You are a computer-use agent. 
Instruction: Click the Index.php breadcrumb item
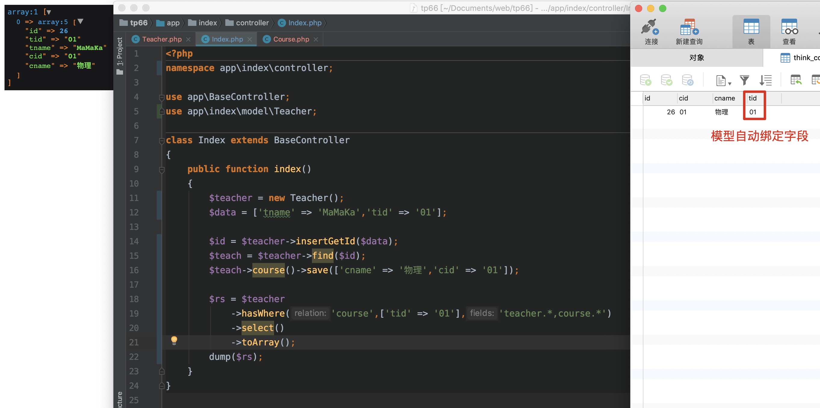(x=300, y=23)
